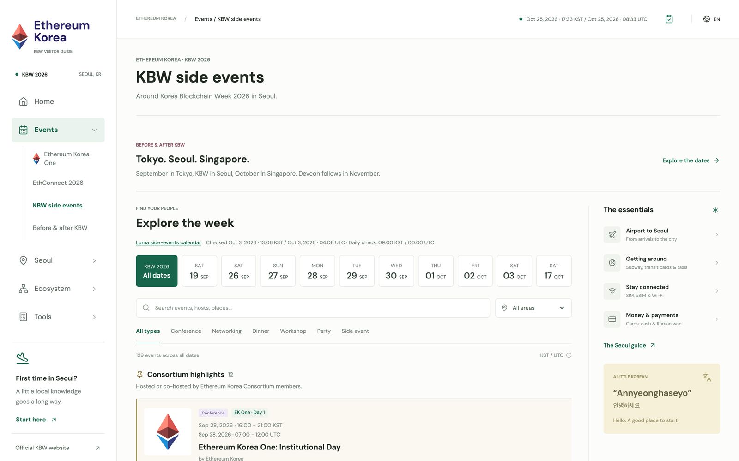Select the Workshop filter tab

[293, 331]
